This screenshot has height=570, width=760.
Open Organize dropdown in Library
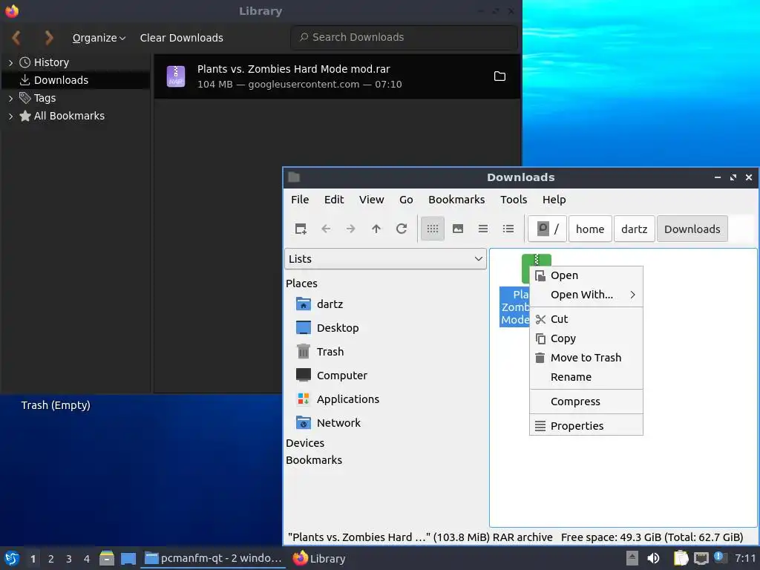click(x=99, y=38)
